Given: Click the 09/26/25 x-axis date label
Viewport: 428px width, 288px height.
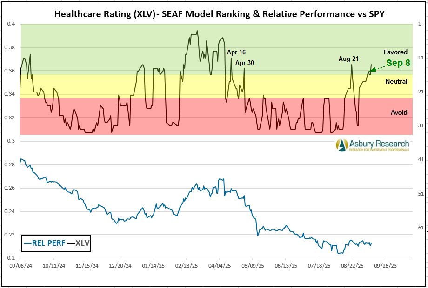Looking at the screenshot, I should click(385, 266).
